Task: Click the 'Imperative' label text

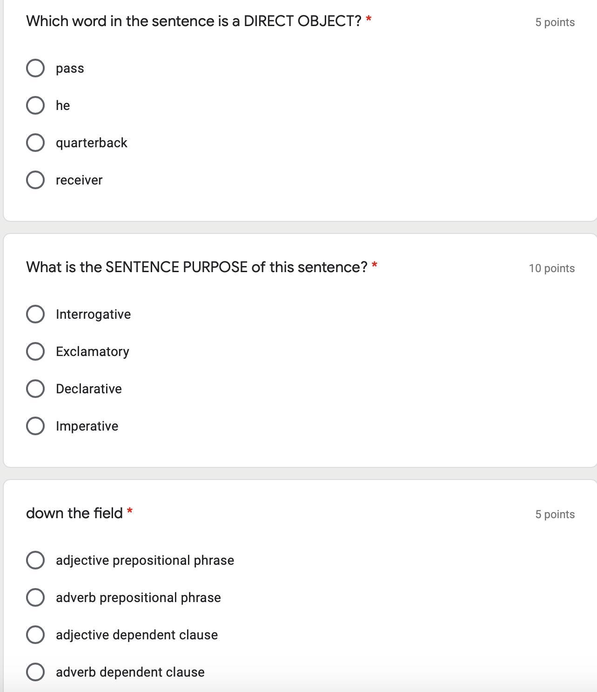Action: pos(87,426)
